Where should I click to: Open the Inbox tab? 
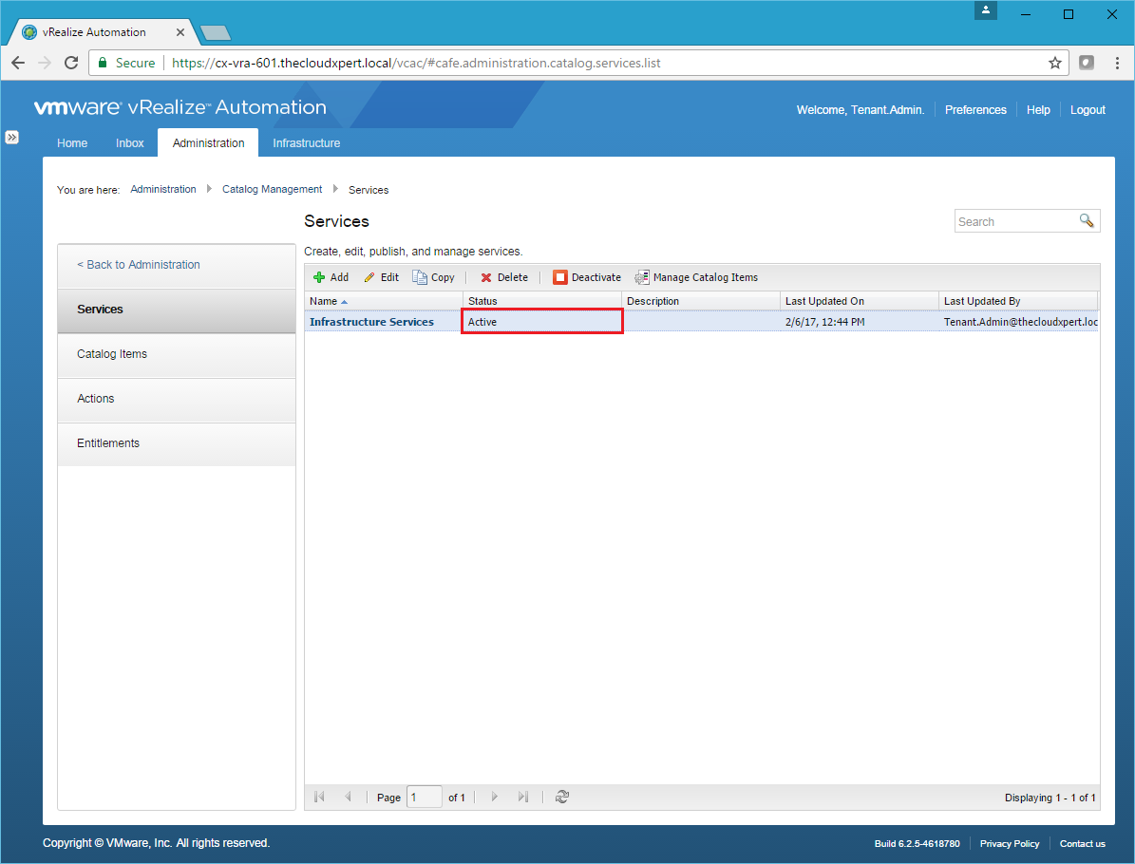(130, 143)
